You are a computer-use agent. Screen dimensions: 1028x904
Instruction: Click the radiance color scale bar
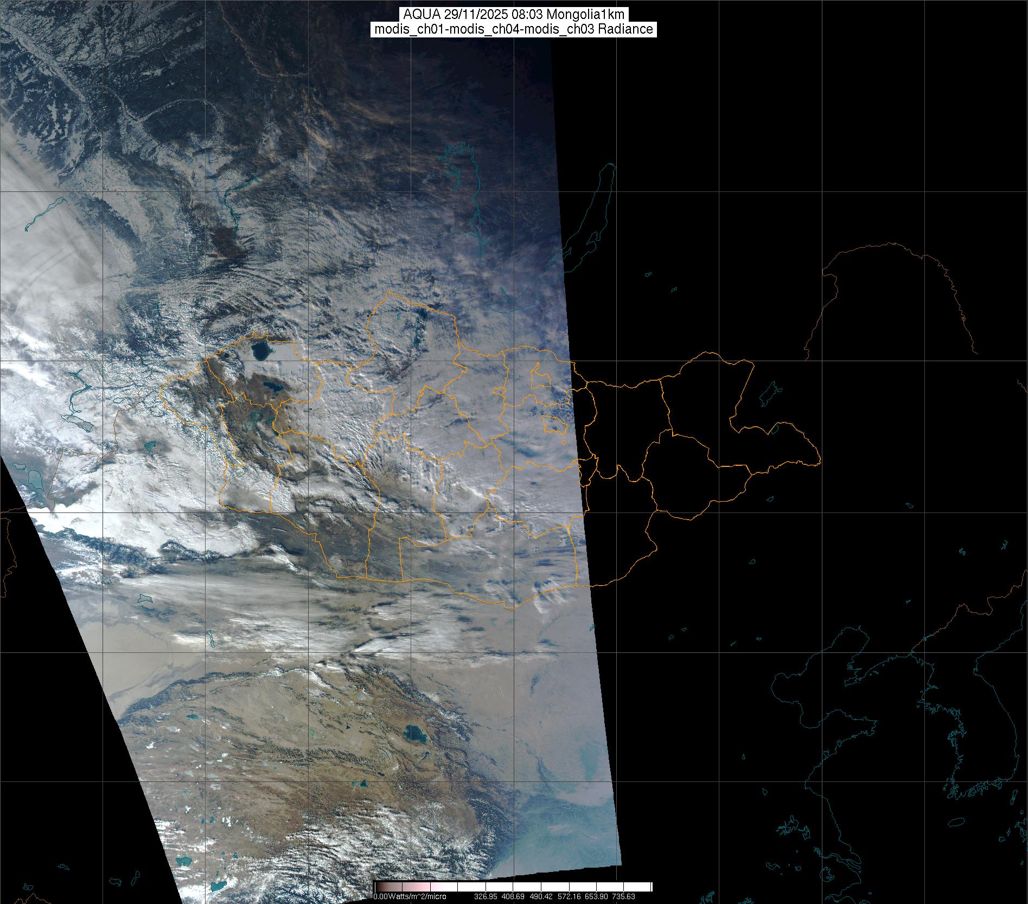[x=513, y=887]
